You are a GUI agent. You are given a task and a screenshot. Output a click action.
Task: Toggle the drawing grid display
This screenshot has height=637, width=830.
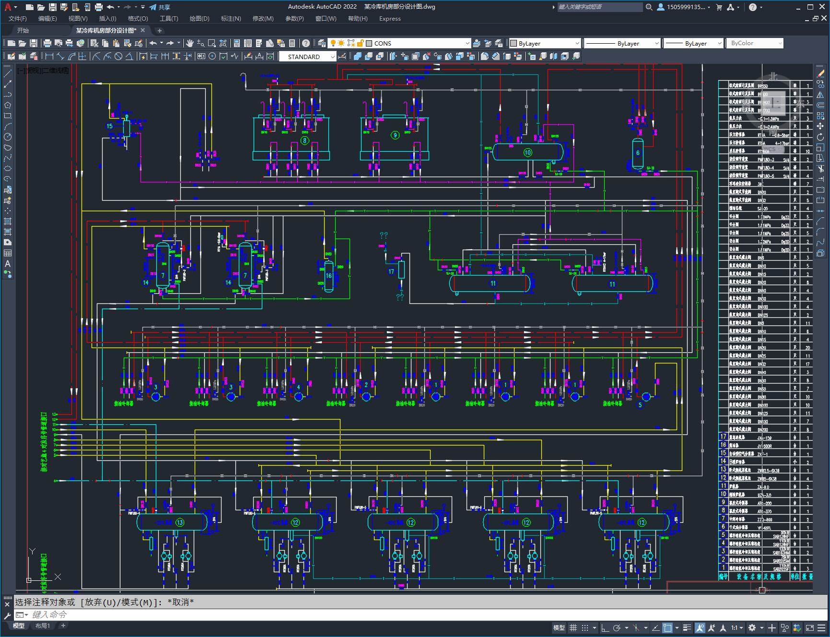click(x=573, y=627)
